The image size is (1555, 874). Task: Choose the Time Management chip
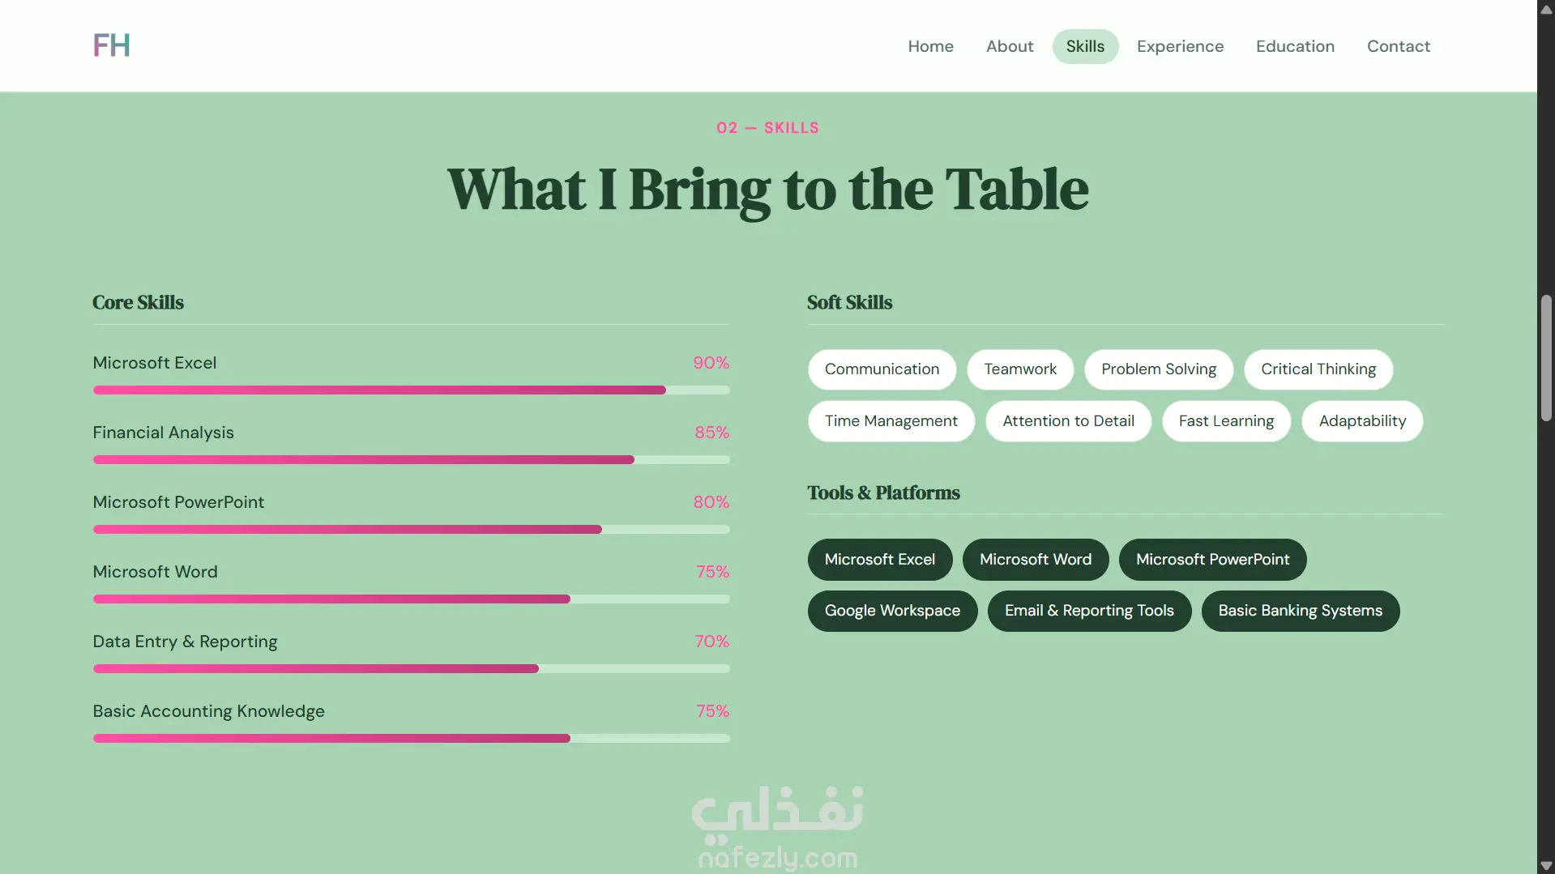point(891,421)
